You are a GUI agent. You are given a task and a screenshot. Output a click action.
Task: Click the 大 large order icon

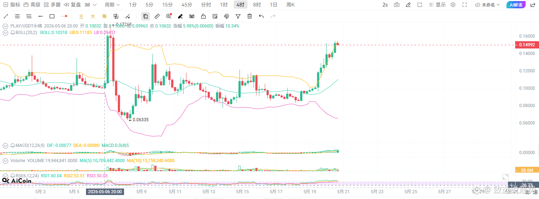point(93,16)
